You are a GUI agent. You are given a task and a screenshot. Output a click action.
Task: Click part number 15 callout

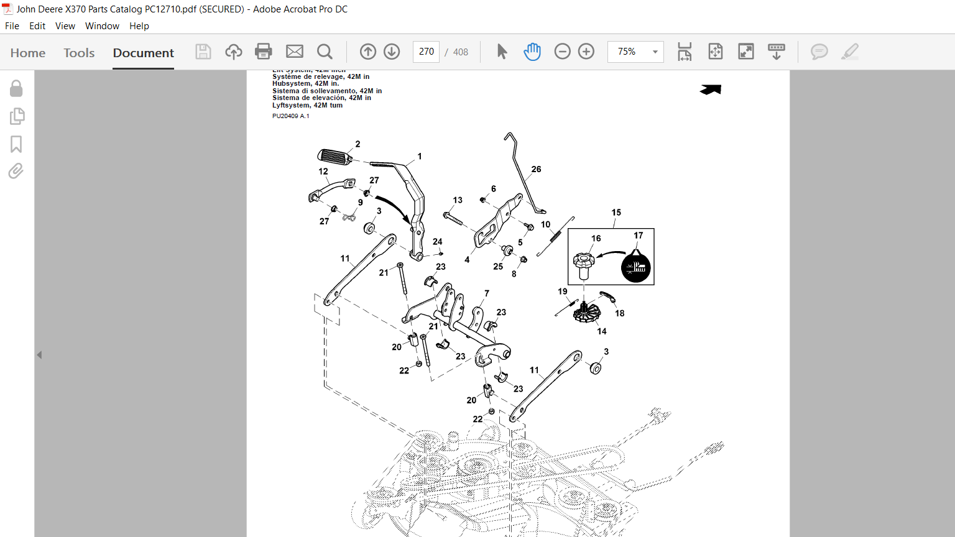[616, 213]
